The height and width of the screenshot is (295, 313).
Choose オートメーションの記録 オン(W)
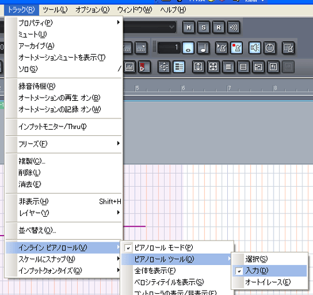click(x=64, y=109)
